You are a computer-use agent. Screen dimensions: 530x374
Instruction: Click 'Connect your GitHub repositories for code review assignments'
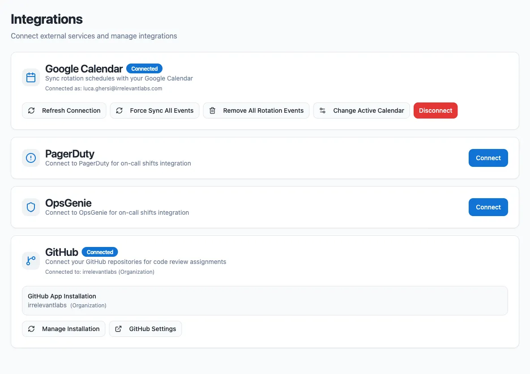point(136,262)
